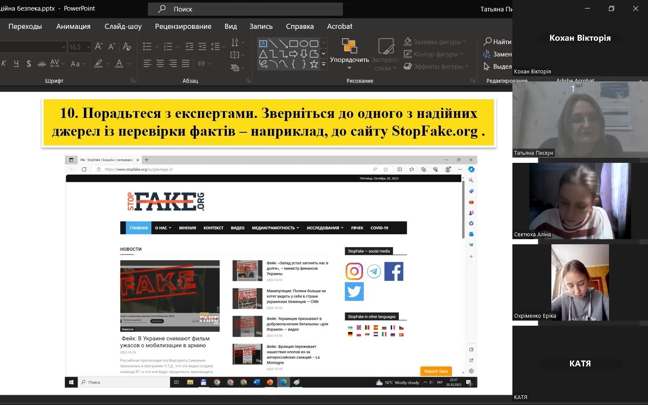This screenshot has height=405, width=648.
Task: Expand the shapes gallery more arrow
Action: (323, 64)
